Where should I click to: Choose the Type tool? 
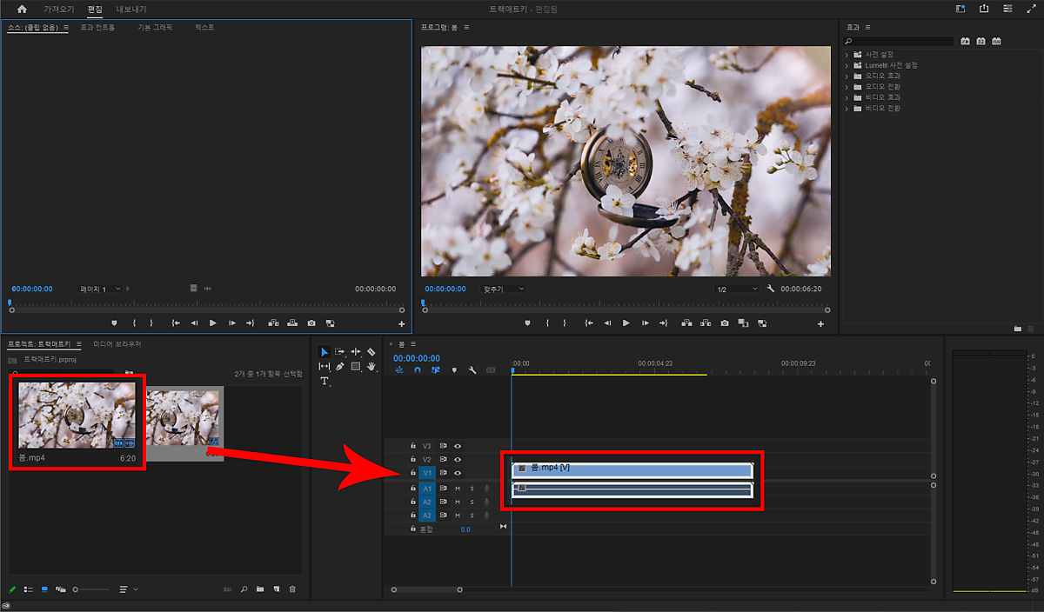[x=325, y=381]
